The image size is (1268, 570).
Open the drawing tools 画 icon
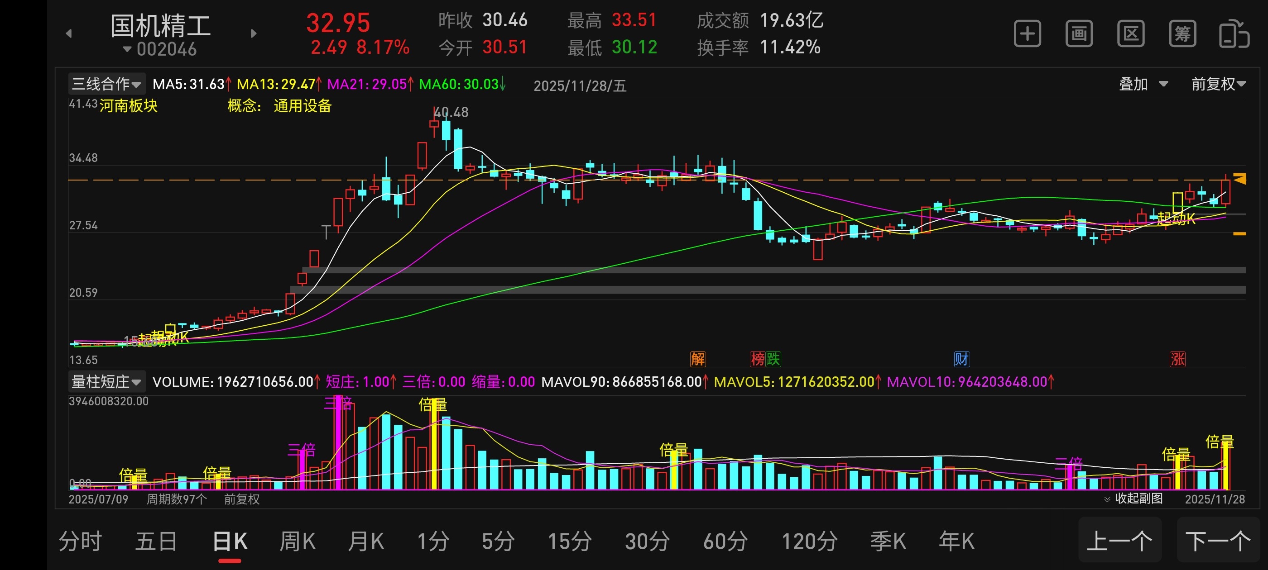(x=1079, y=34)
